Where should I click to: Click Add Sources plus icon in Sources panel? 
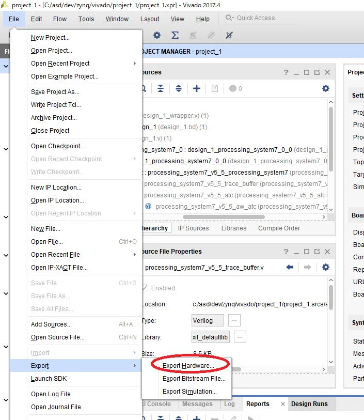[197, 88]
